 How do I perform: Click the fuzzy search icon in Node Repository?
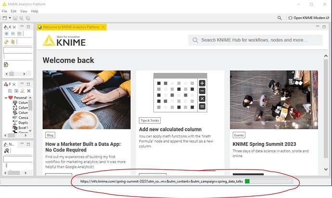[7, 150]
